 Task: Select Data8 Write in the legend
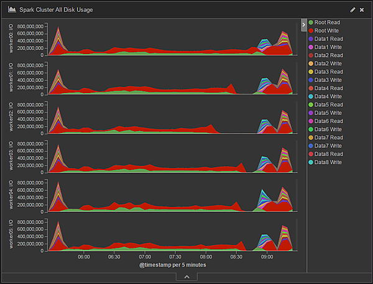point(328,162)
